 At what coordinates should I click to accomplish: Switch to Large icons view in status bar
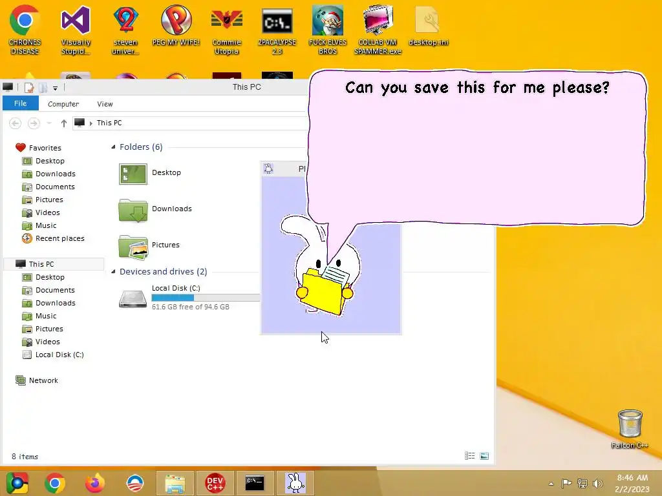coord(484,456)
